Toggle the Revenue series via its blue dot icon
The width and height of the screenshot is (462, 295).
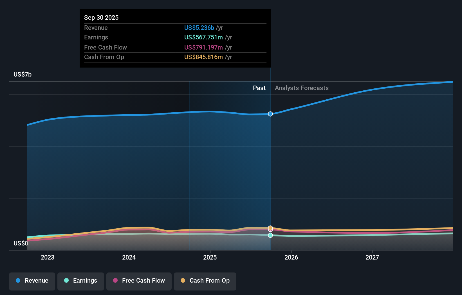[18, 281]
